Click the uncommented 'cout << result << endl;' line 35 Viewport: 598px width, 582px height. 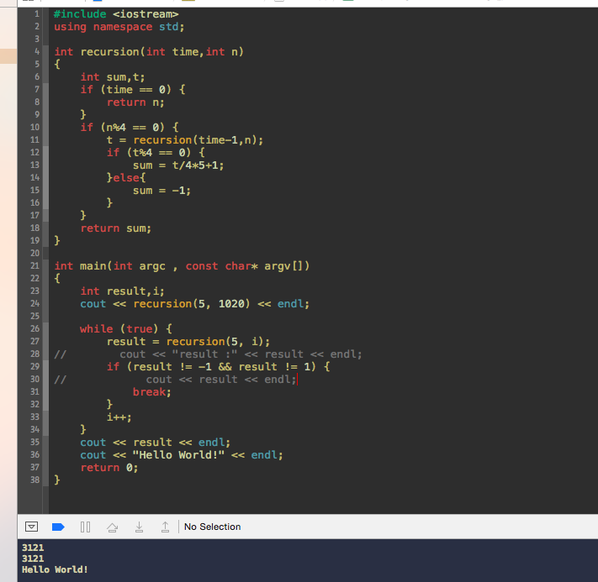coord(156,443)
